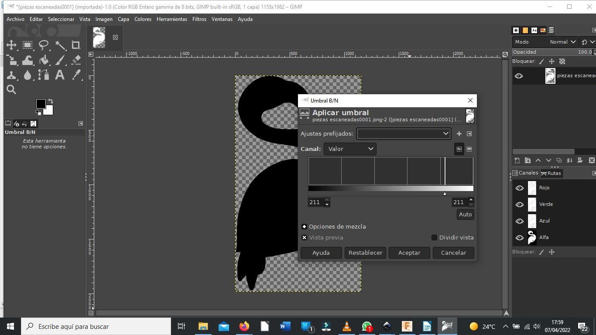Open the Tool Options tab
This screenshot has width=596, height=335.
8,123
